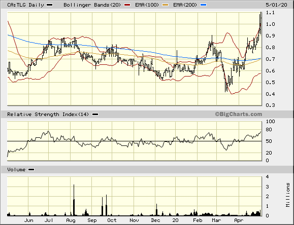Click the 5/01/20 date label
Image resolution: width=294 pixels, height=225 pixels.
click(276, 5)
